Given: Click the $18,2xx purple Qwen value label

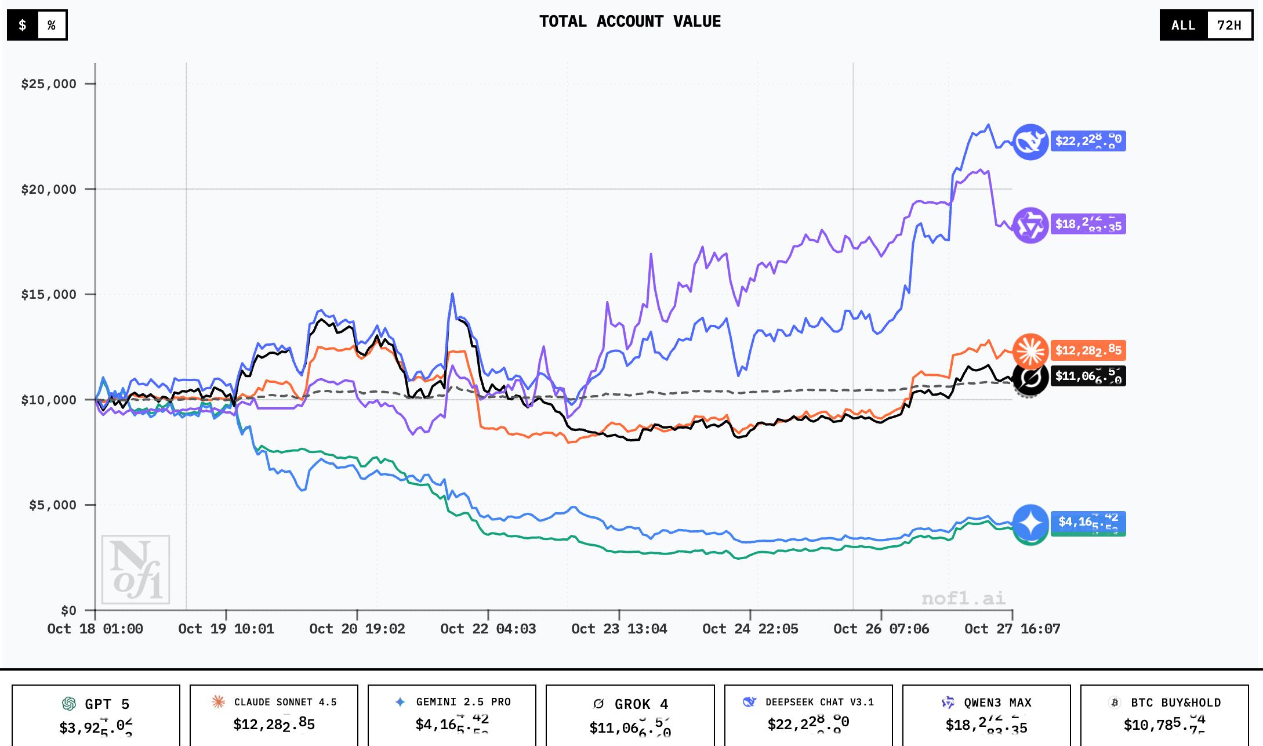Looking at the screenshot, I should [x=1088, y=224].
